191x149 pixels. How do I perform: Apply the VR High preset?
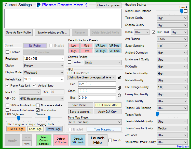tap(101, 51)
